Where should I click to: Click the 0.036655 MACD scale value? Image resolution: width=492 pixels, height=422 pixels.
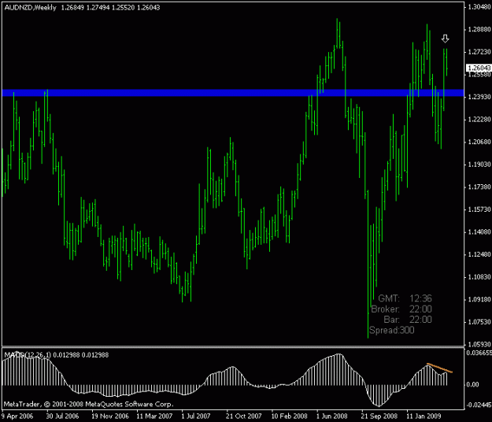click(479, 353)
